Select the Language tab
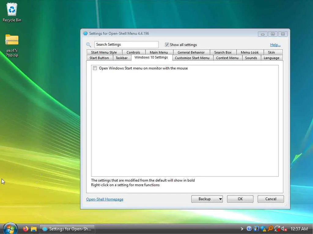Screen dimensions: 313x234 click(x=271, y=58)
